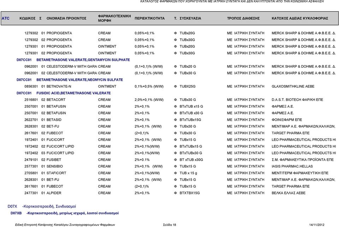
Task: Click product name ALPIDER
Action: pos(54,193)
